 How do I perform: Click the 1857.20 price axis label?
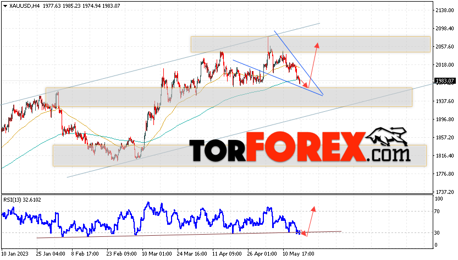[445, 137]
